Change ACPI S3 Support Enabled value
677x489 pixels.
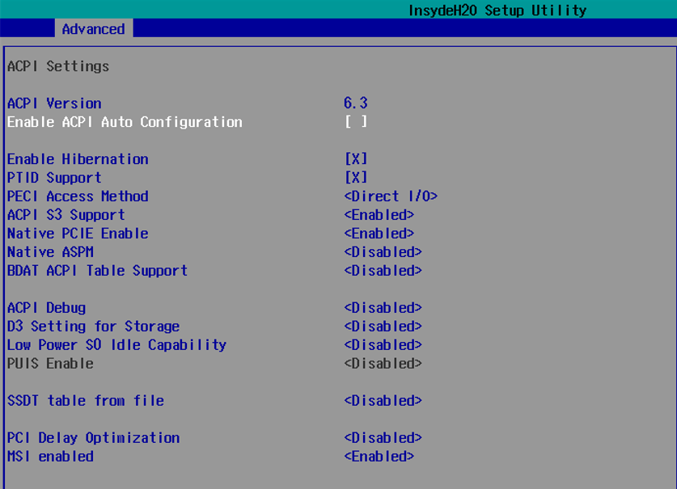click(x=379, y=215)
